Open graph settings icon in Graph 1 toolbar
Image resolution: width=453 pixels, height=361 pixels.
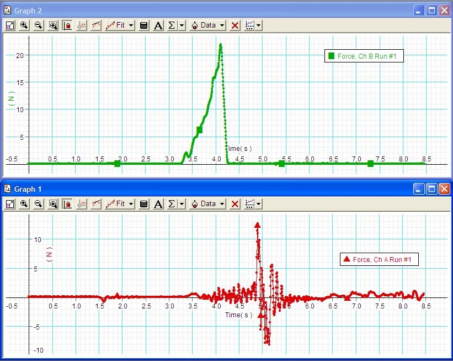point(249,204)
